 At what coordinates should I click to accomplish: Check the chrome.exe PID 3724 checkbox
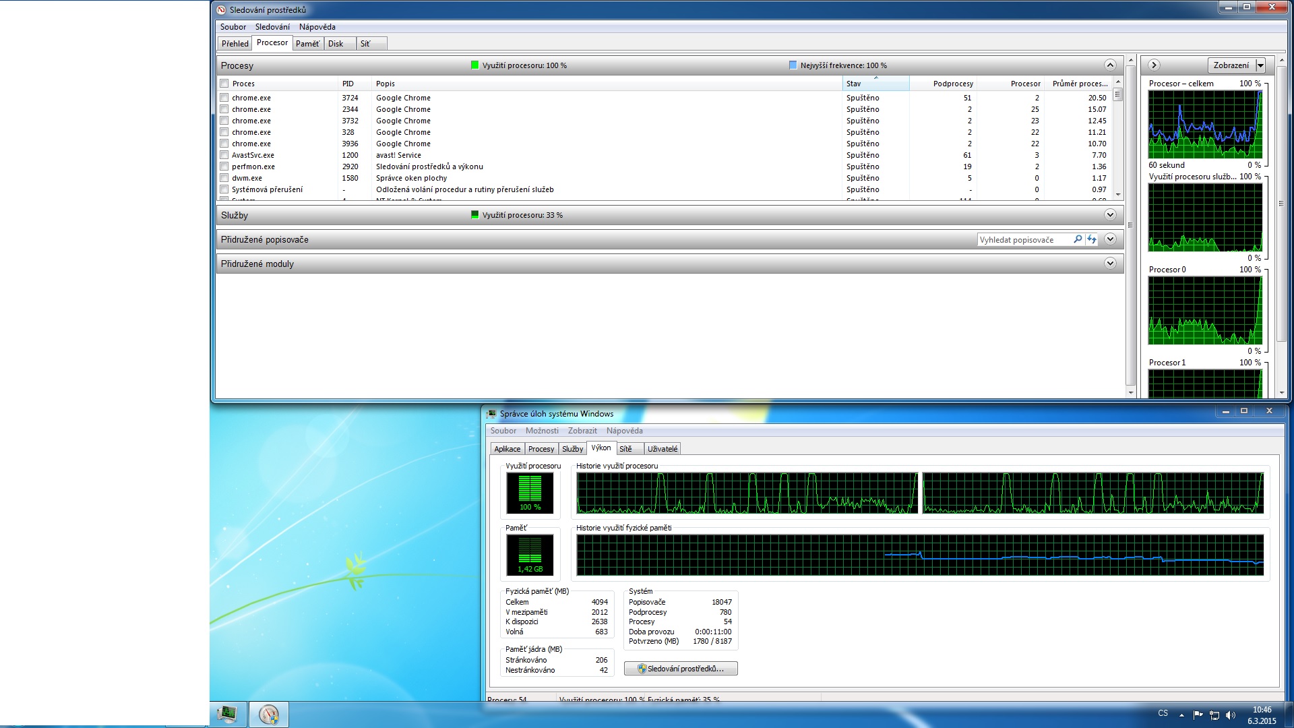224,98
